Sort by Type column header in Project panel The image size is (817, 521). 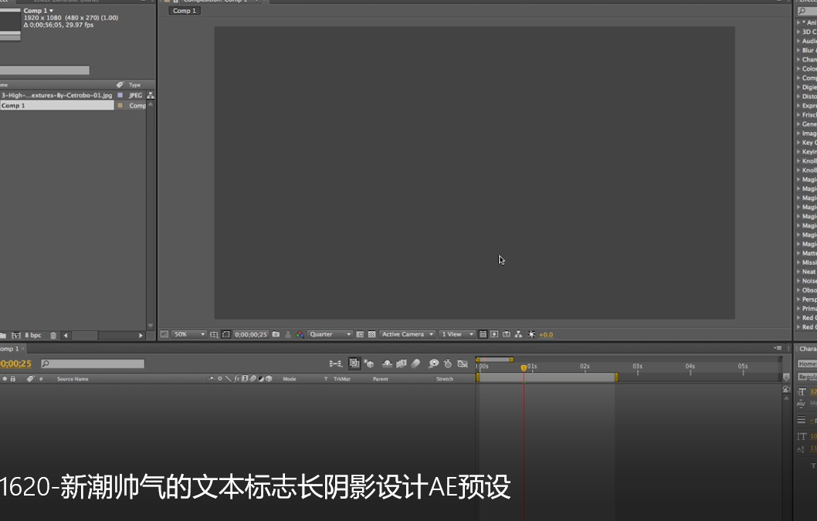135,85
